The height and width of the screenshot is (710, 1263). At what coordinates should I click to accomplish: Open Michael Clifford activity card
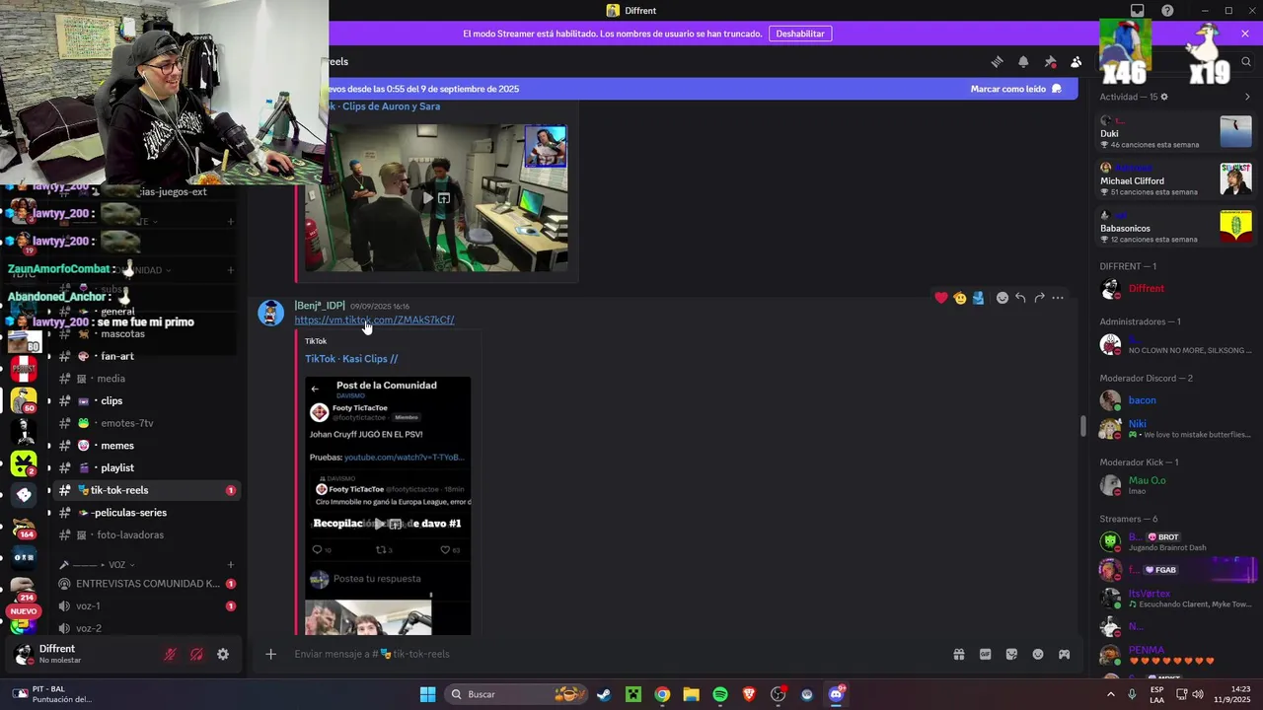[1176, 179]
